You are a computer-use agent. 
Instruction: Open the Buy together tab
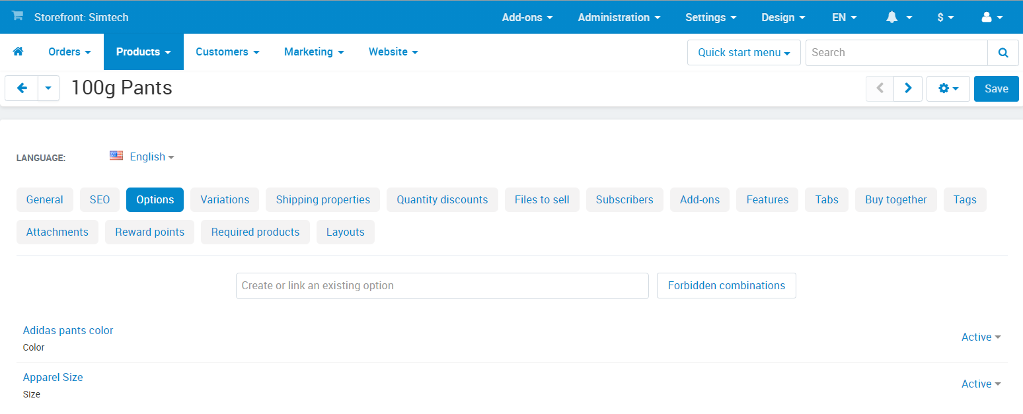click(896, 199)
